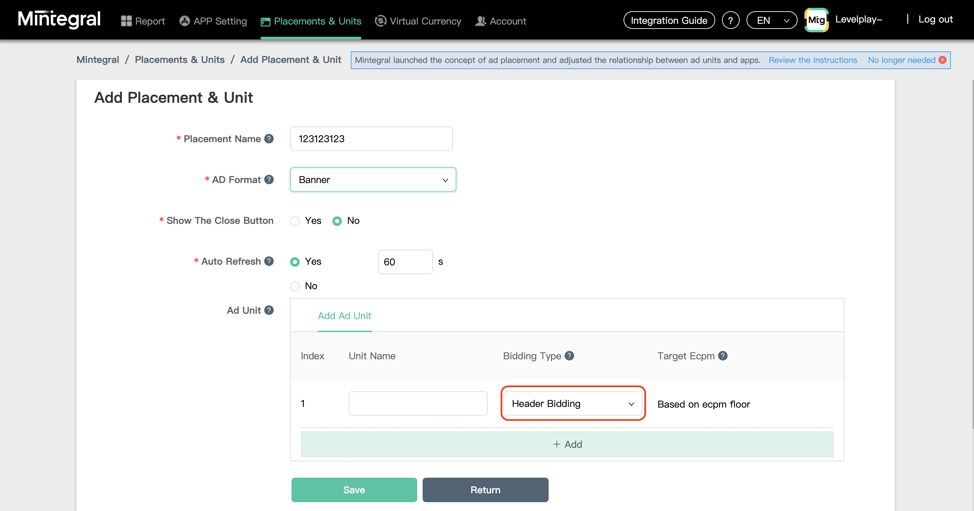Select Yes for Show The Close Button

click(295, 221)
